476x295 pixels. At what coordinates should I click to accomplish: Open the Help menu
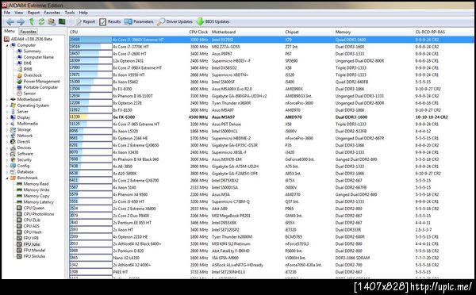click(83, 13)
